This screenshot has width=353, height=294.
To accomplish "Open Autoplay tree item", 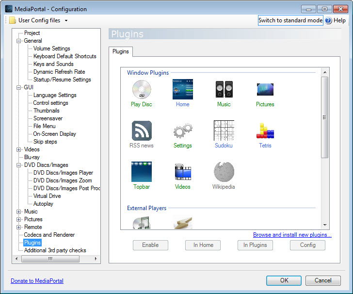I will (43, 204).
